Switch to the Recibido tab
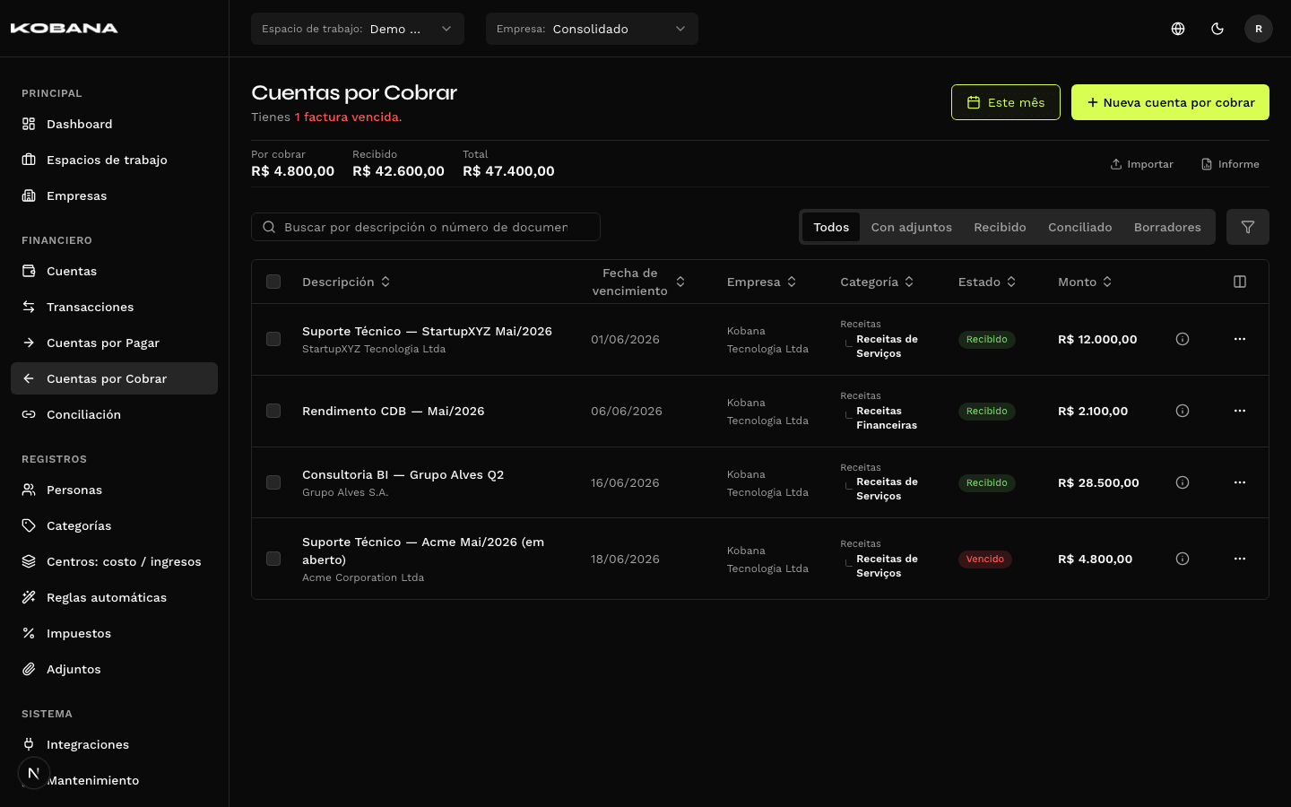1291x807 pixels. click(x=1000, y=227)
